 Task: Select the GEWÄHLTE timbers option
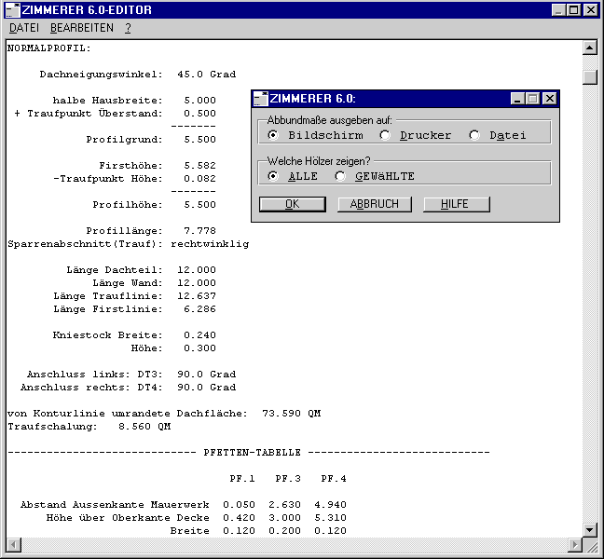coord(340,176)
